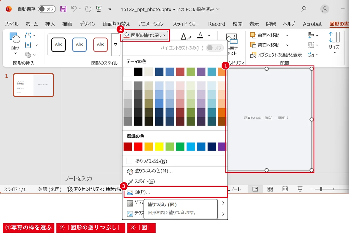Switch to the アニメーション tab
Screen dimensions: 349x236
coord(151,24)
